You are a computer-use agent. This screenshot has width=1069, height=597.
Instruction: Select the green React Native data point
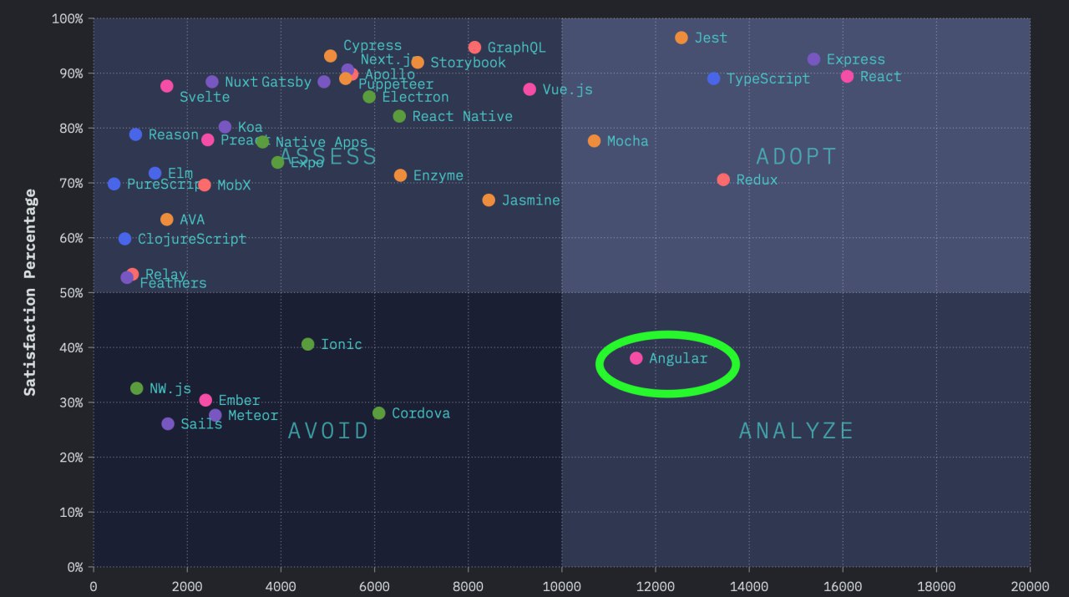(399, 116)
